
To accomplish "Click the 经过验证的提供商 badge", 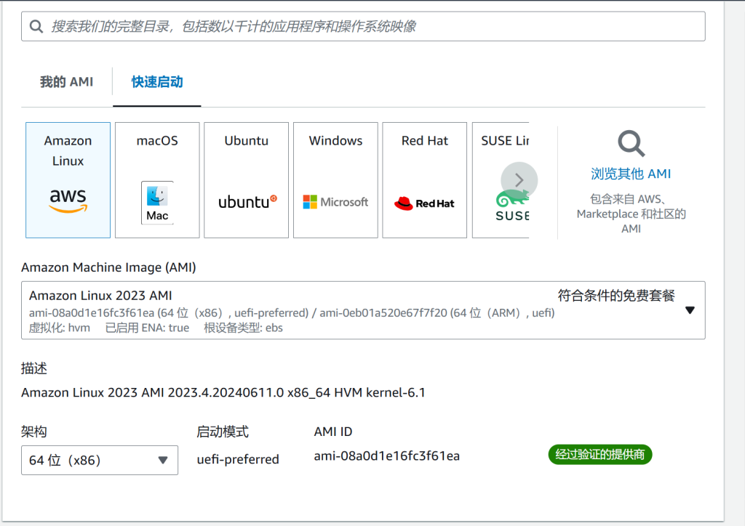I will tap(599, 455).
